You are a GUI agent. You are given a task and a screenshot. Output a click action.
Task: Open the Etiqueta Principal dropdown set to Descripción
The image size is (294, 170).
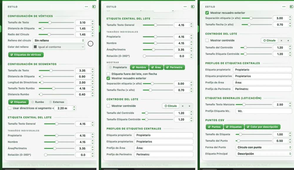264,154
